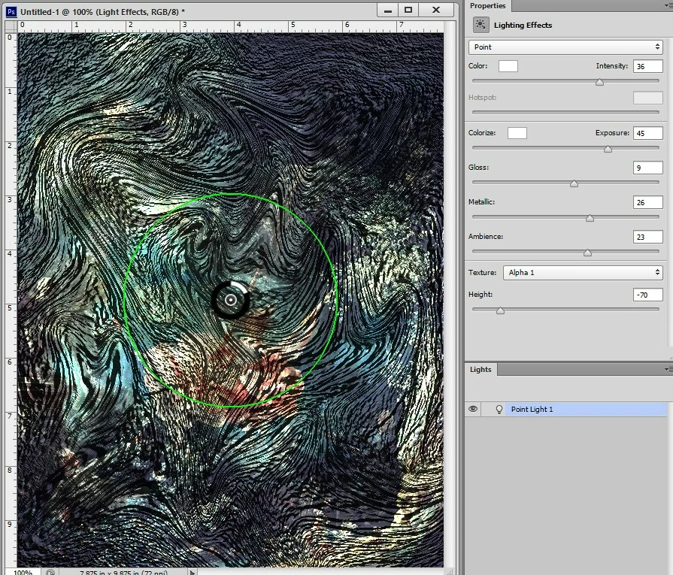
Task: Adjust the Gloss slider handle
Action: [574, 183]
